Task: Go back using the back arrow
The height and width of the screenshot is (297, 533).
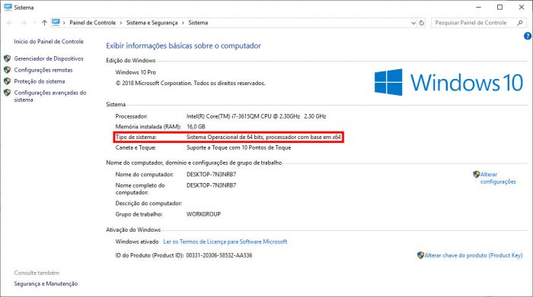Action: coord(9,23)
